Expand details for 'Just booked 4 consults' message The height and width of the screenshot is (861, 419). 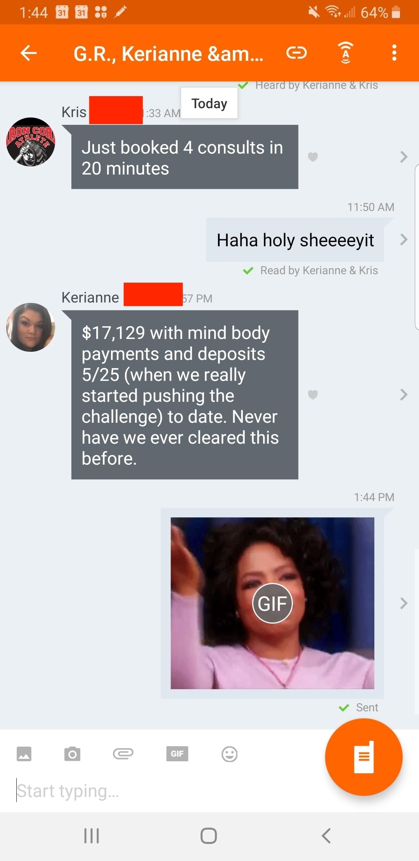pos(403,157)
